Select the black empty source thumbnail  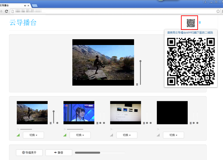tap(172, 112)
